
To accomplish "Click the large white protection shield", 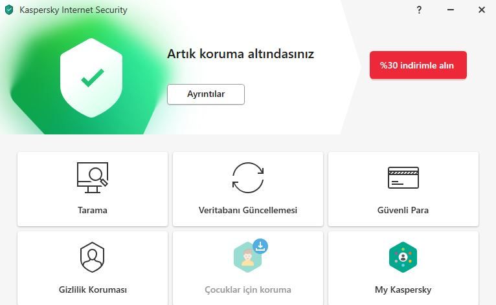I will click(91, 78).
